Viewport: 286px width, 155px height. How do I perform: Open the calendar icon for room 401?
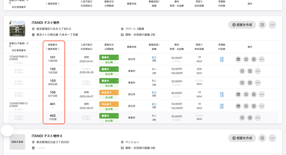point(238,106)
